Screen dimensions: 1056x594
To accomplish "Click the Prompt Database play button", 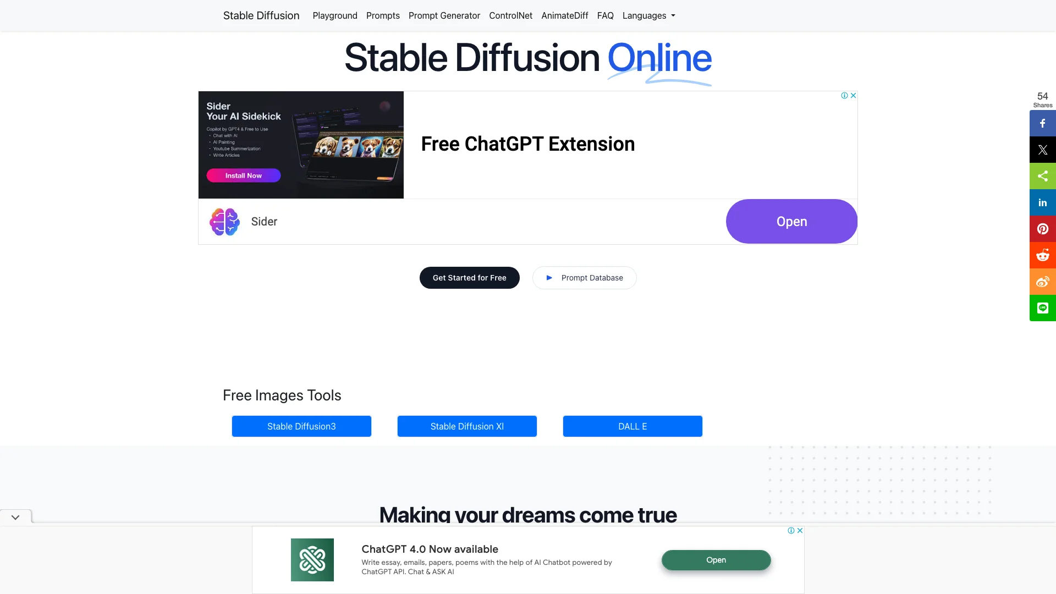I will click(550, 277).
